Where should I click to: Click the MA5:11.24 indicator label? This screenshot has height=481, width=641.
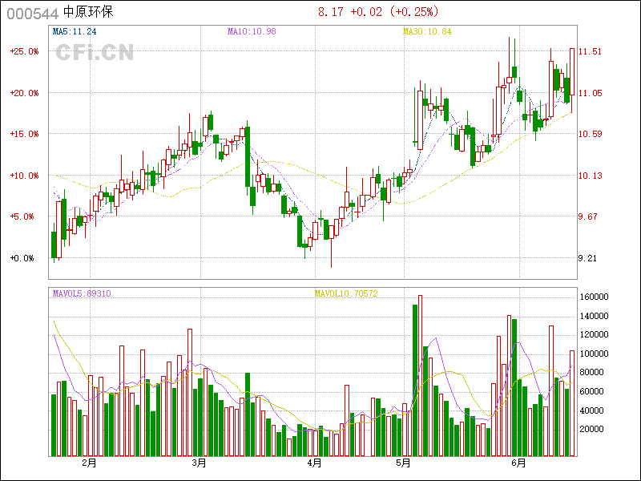coord(75,31)
